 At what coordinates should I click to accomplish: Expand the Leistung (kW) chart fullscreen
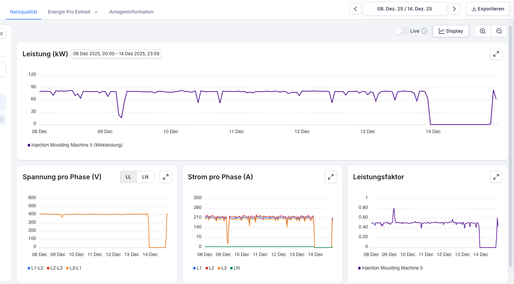(496, 54)
